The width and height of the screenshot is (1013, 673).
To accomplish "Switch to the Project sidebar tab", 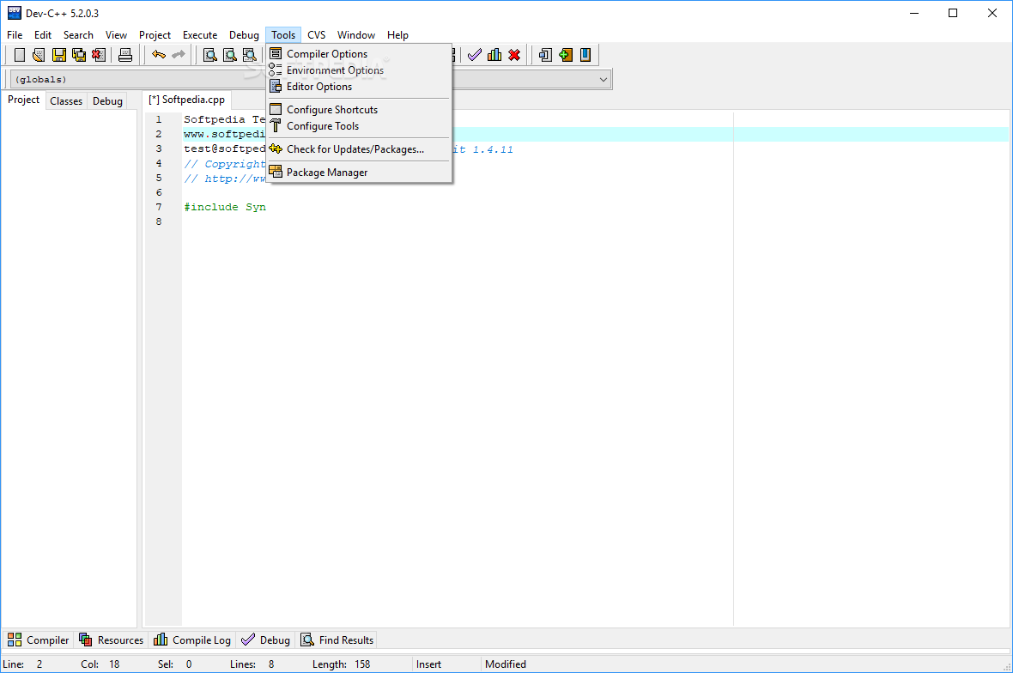I will click(23, 100).
